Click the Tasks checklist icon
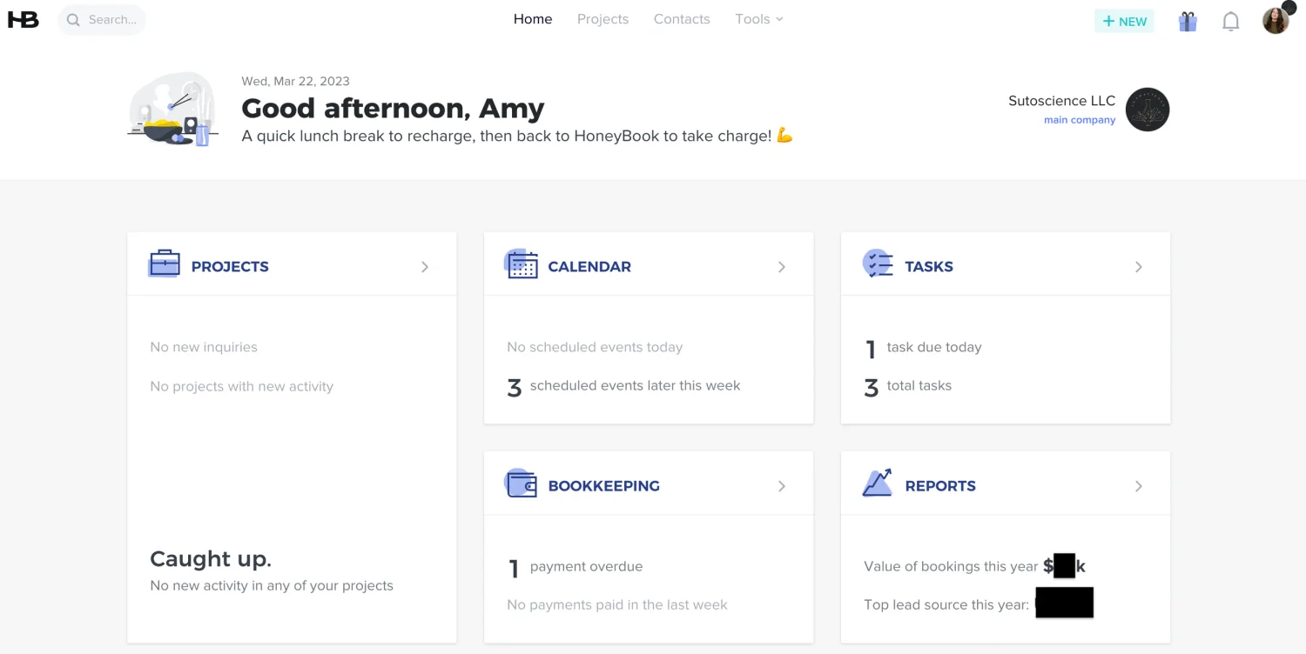 coord(878,264)
